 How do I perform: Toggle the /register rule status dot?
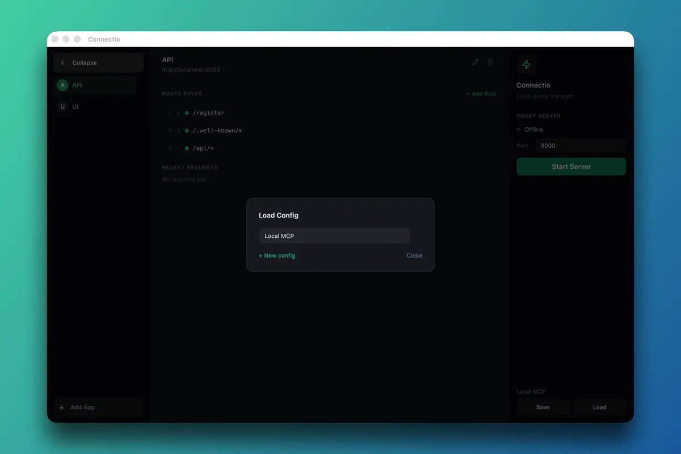point(187,113)
